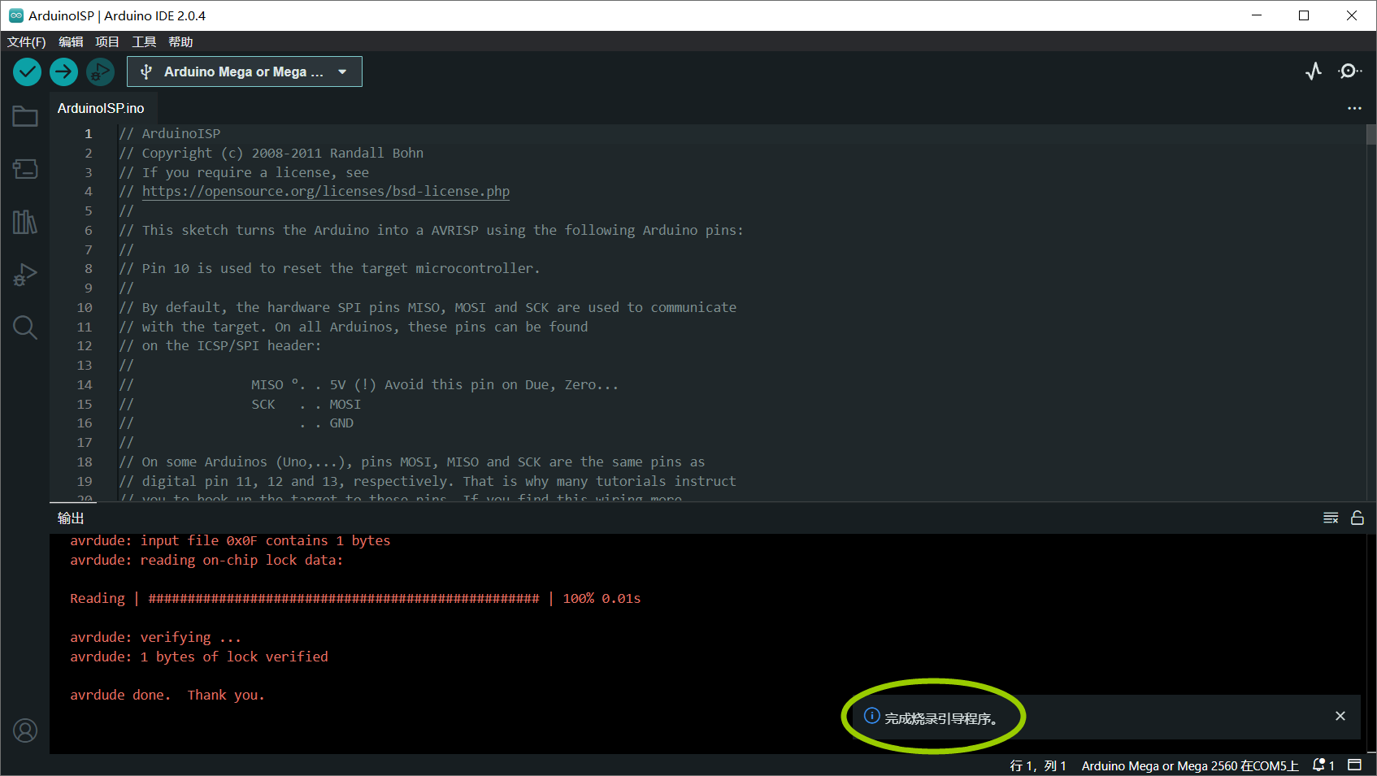Open the 工具 menu
This screenshot has height=776, width=1377.
(x=144, y=41)
